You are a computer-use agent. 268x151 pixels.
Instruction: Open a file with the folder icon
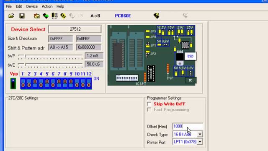(11, 16)
